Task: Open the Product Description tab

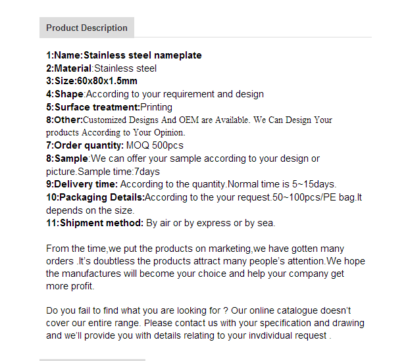Action: (x=87, y=28)
